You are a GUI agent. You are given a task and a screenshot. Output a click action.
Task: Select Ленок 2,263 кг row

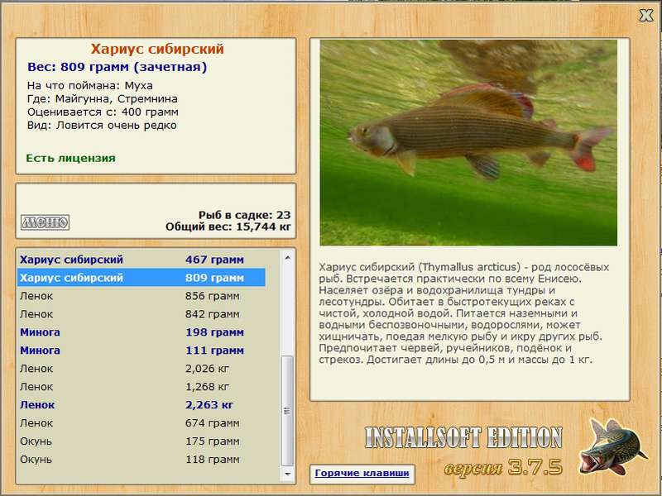[141, 404]
